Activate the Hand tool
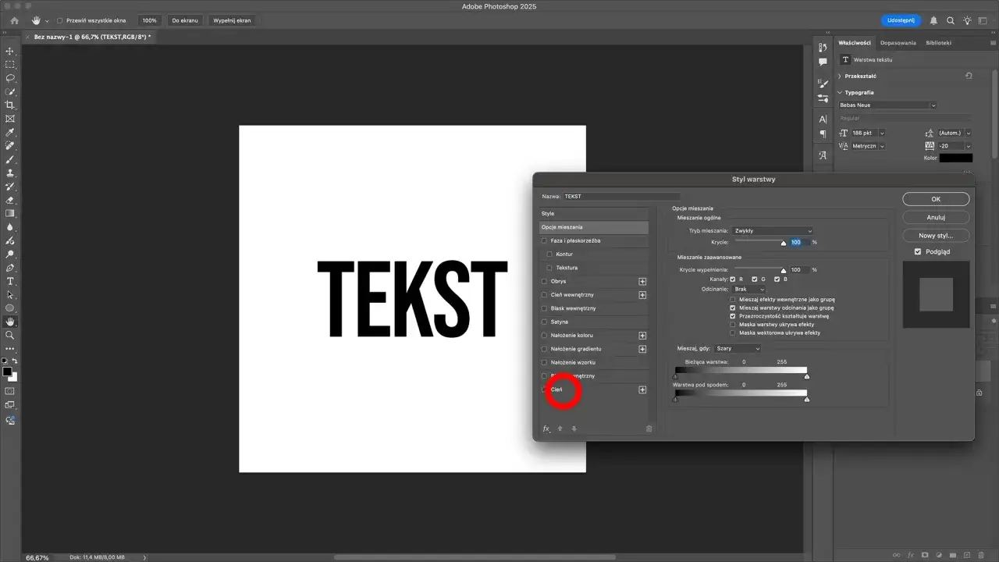 pyautogui.click(x=10, y=321)
